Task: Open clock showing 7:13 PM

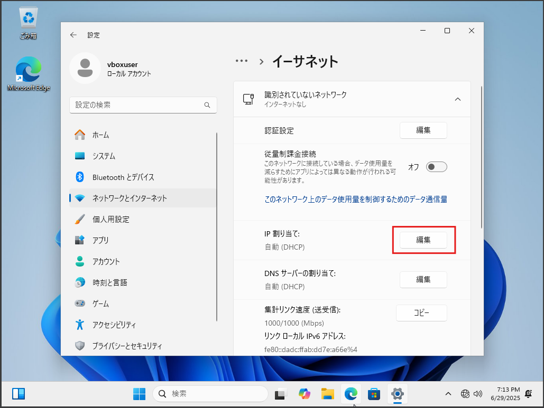Action: coord(505,394)
